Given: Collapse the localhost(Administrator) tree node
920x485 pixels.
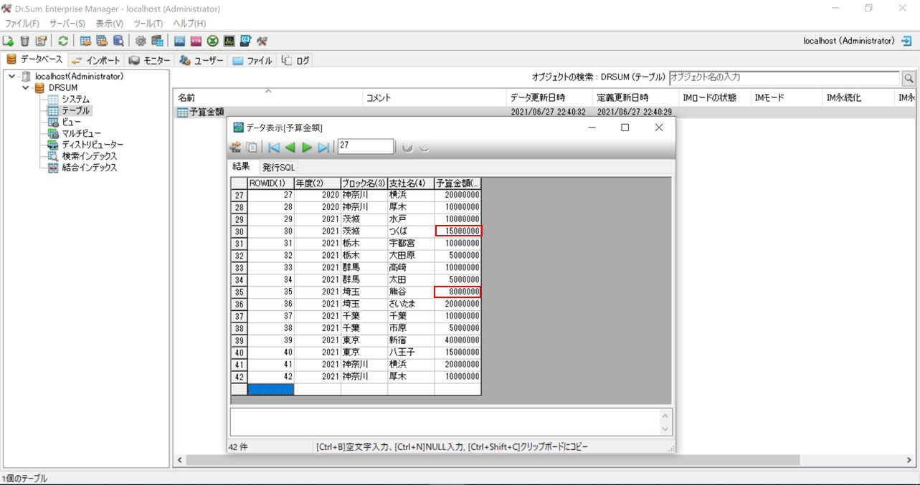Looking at the screenshot, I should pyautogui.click(x=12, y=77).
